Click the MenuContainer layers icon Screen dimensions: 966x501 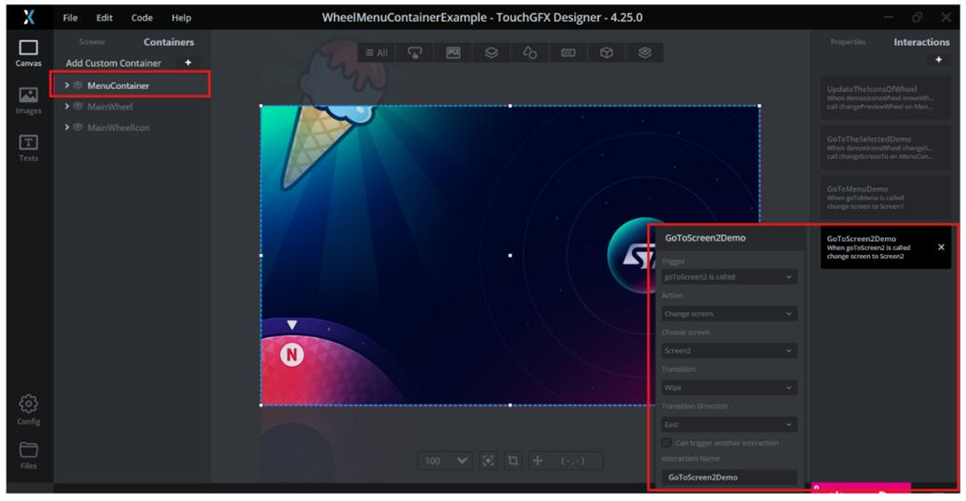(78, 85)
